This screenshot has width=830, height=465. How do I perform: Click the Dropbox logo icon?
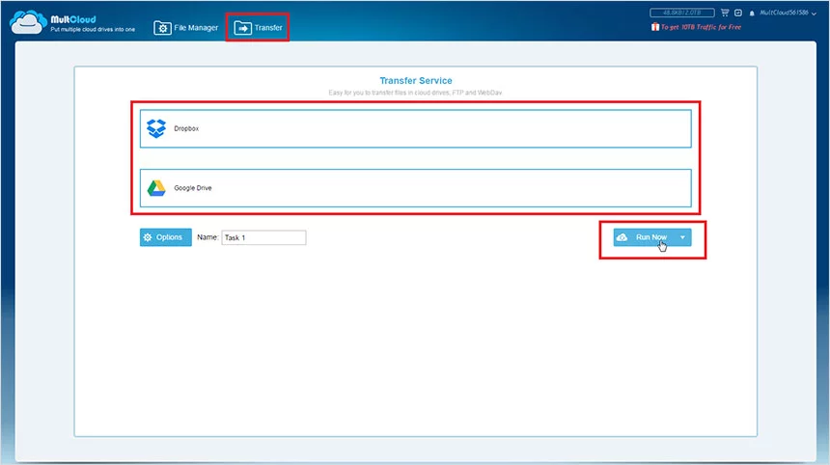[156, 128]
